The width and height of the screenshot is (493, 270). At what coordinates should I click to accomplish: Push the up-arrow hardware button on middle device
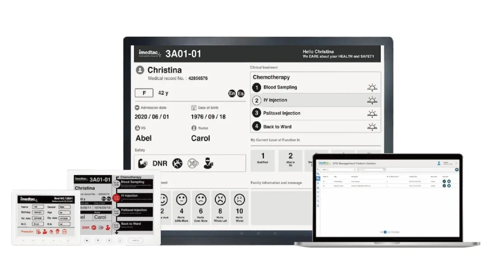coord(98,241)
